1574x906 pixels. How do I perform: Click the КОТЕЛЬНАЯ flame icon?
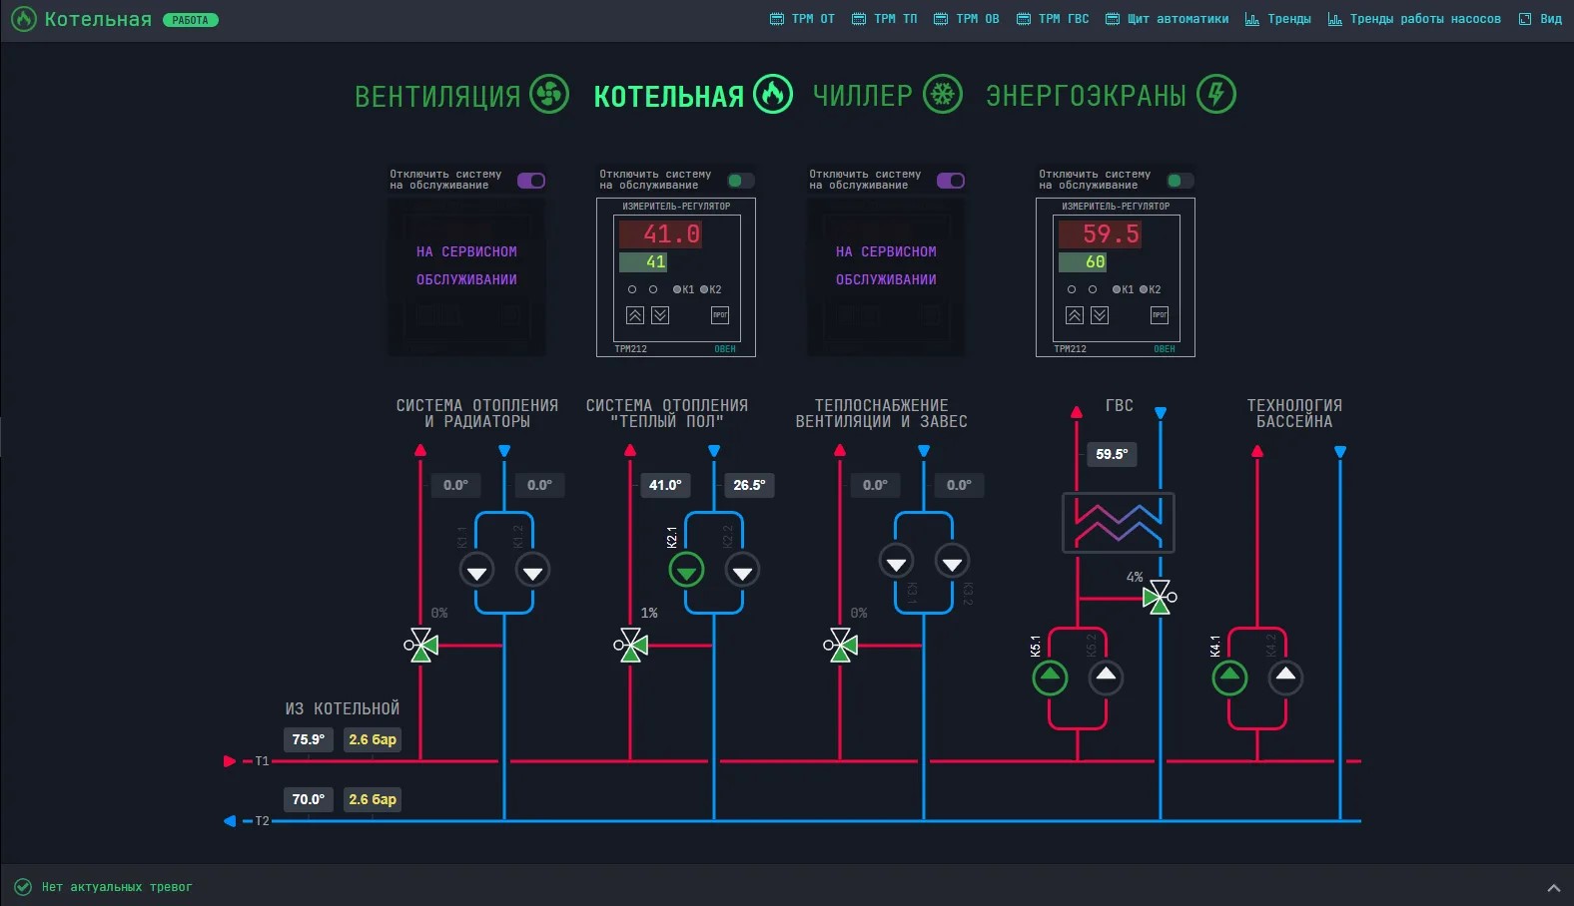pos(773,94)
